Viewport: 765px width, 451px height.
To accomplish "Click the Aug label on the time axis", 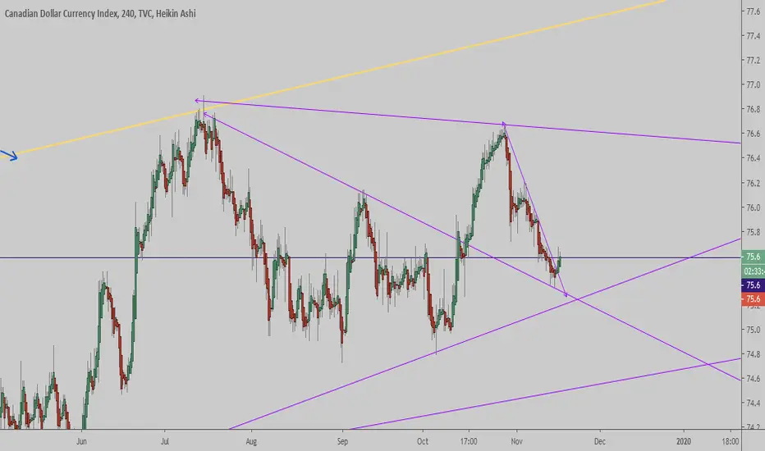I will [x=251, y=441].
